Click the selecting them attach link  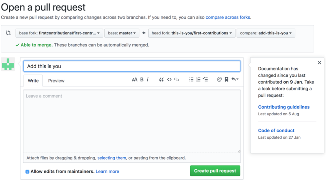[111, 158]
